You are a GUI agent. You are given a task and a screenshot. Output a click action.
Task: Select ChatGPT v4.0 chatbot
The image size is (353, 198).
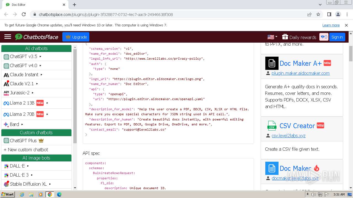tap(23, 65)
